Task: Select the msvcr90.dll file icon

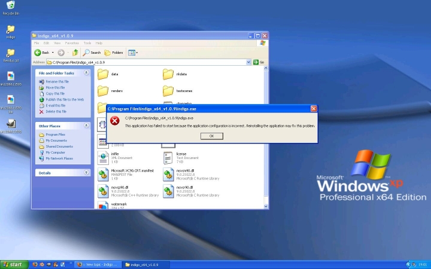Action: [x=168, y=191]
